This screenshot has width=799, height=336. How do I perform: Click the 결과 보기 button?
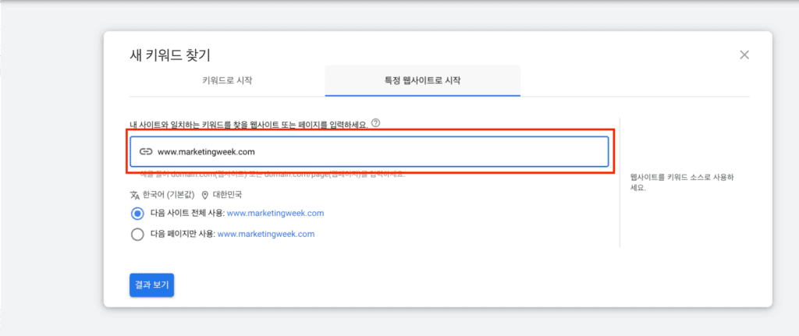pos(152,285)
